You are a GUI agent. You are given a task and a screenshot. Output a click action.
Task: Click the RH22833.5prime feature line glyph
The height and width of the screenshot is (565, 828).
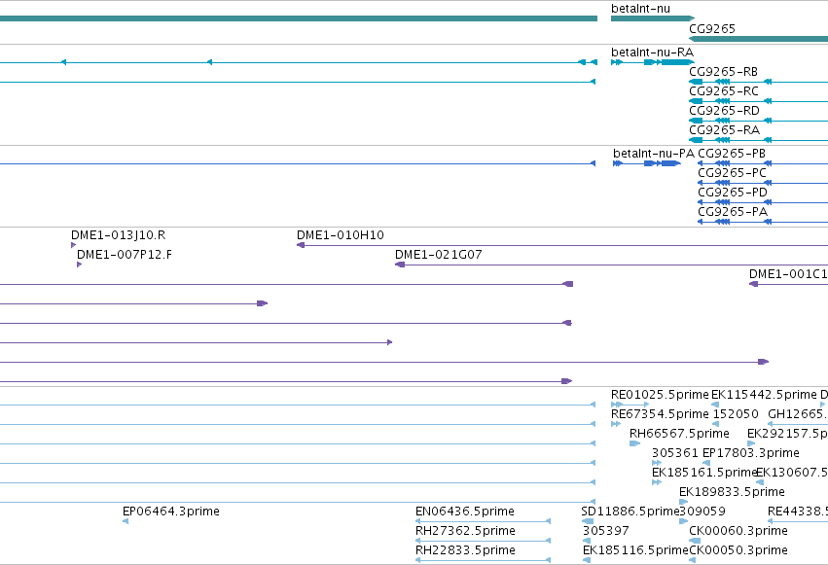[484, 560]
